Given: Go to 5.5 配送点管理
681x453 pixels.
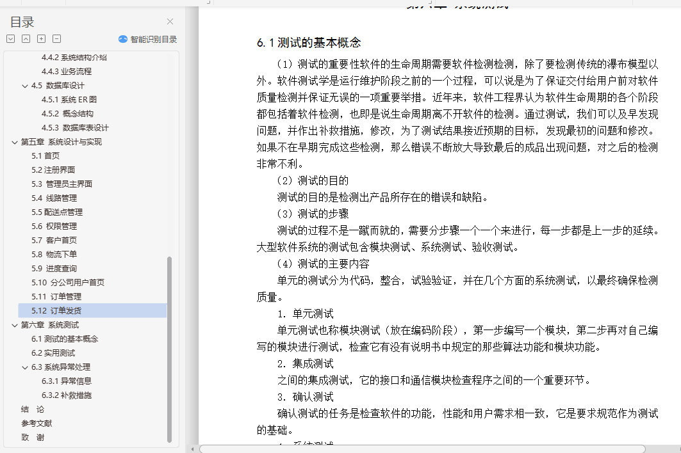Looking at the screenshot, I should pyautogui.click(x=57, y=212).
